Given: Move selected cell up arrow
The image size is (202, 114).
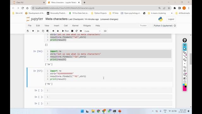Looking at the screenshot, I should [x=53, y=31].
